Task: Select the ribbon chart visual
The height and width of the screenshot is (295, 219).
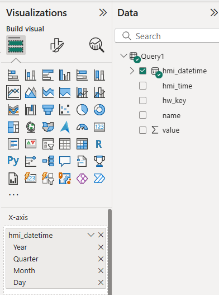Action: [13, 110]
